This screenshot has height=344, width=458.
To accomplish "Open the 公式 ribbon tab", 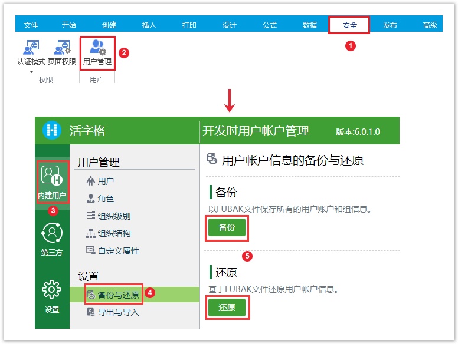I will [269, 25].
